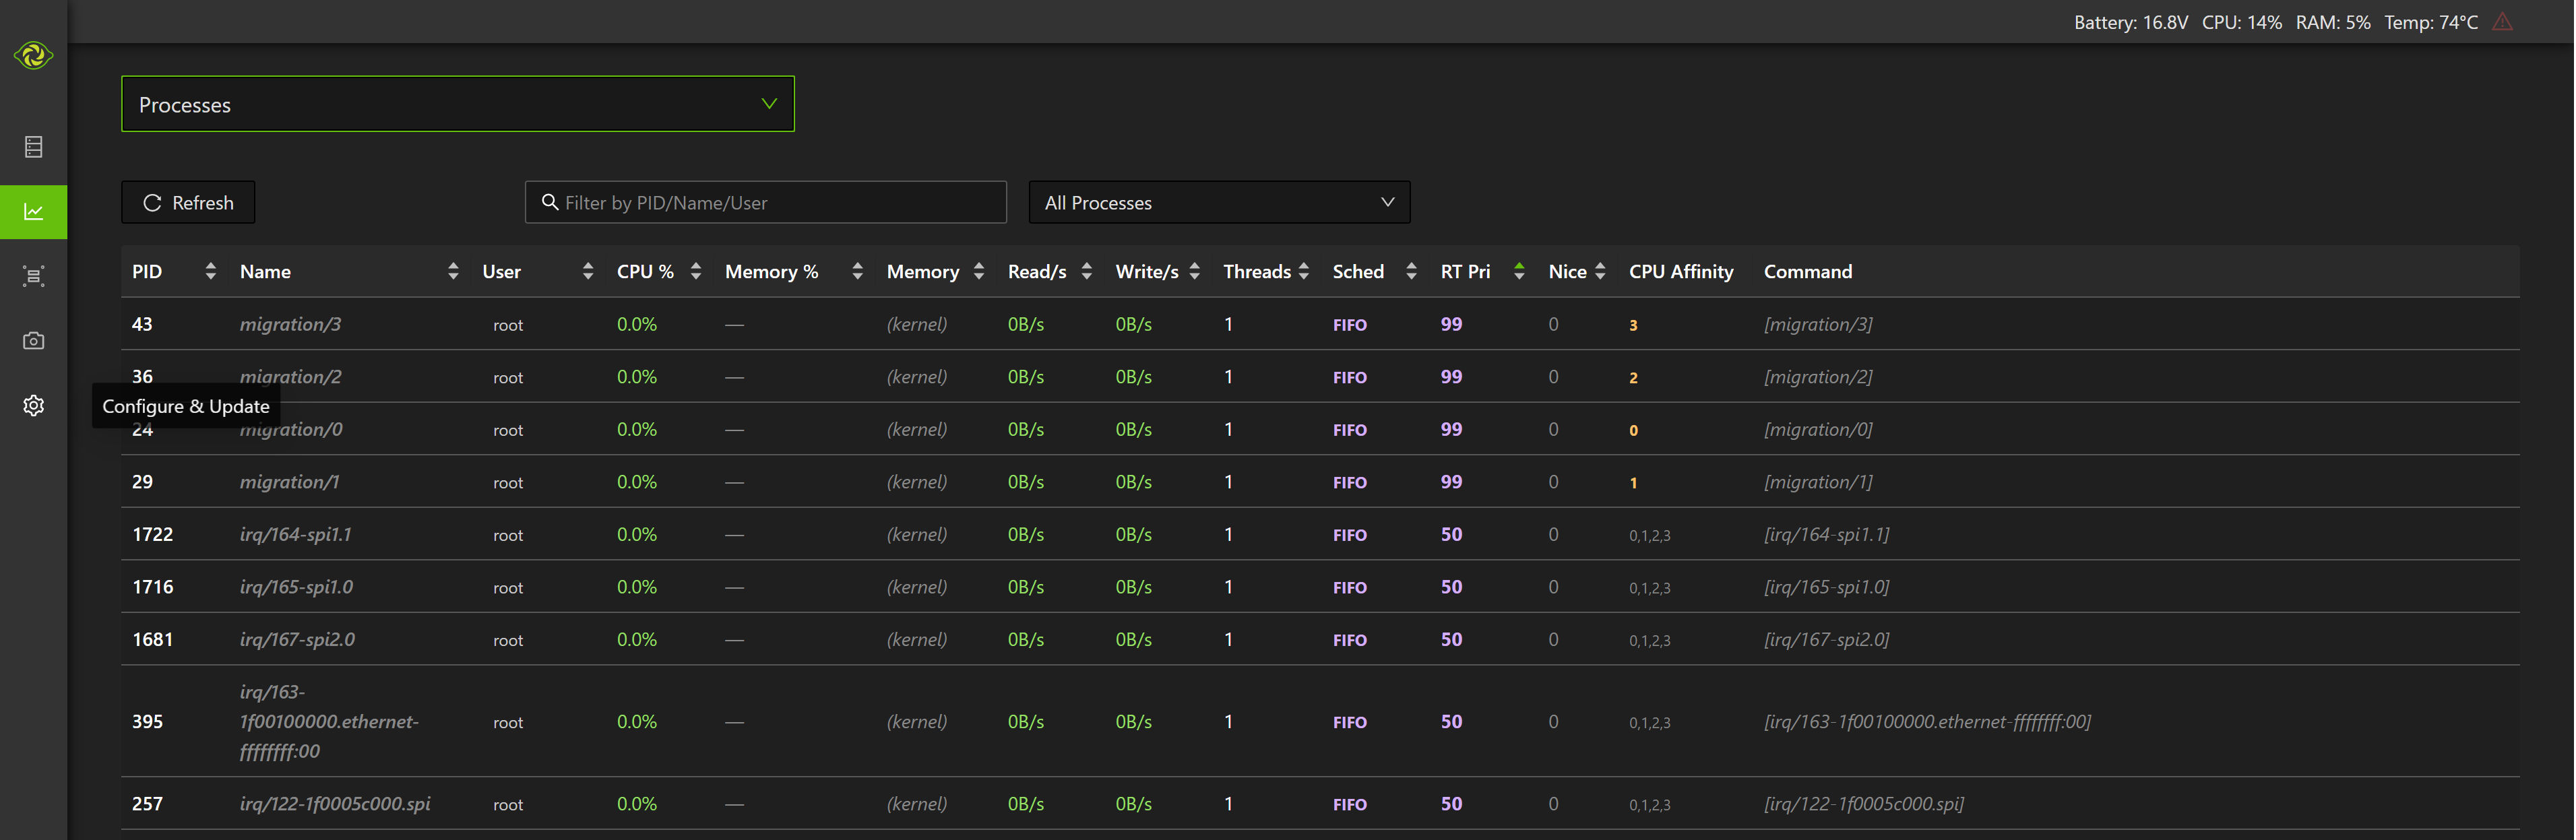Sort by CPU % column arrows
This screenshot has height=840, width=2576.
(x=696, y=271)
